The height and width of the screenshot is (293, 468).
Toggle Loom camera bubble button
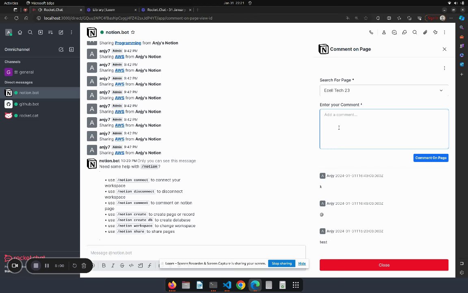click(15, 265)
